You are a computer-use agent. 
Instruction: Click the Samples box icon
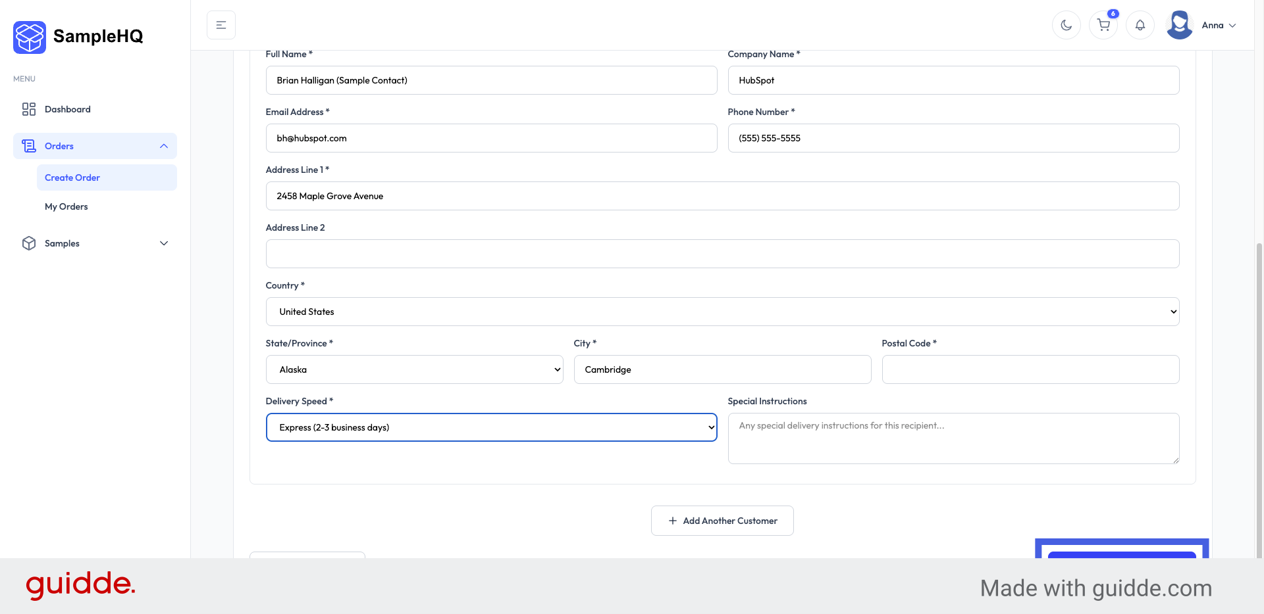[x=29, y=243]
